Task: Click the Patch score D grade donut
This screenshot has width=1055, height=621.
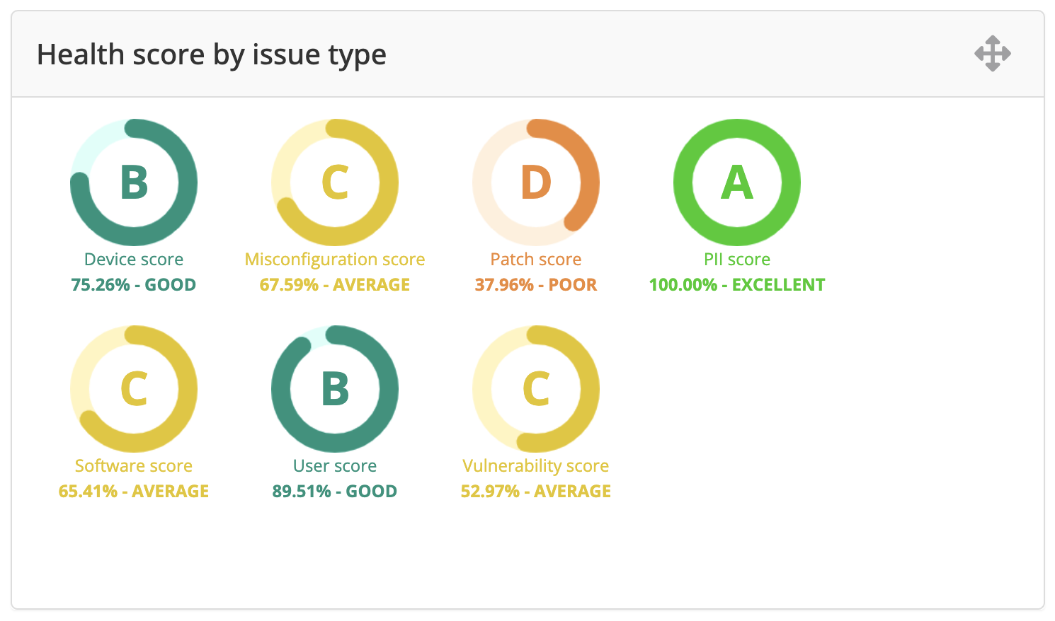Action: click(536, 182)
